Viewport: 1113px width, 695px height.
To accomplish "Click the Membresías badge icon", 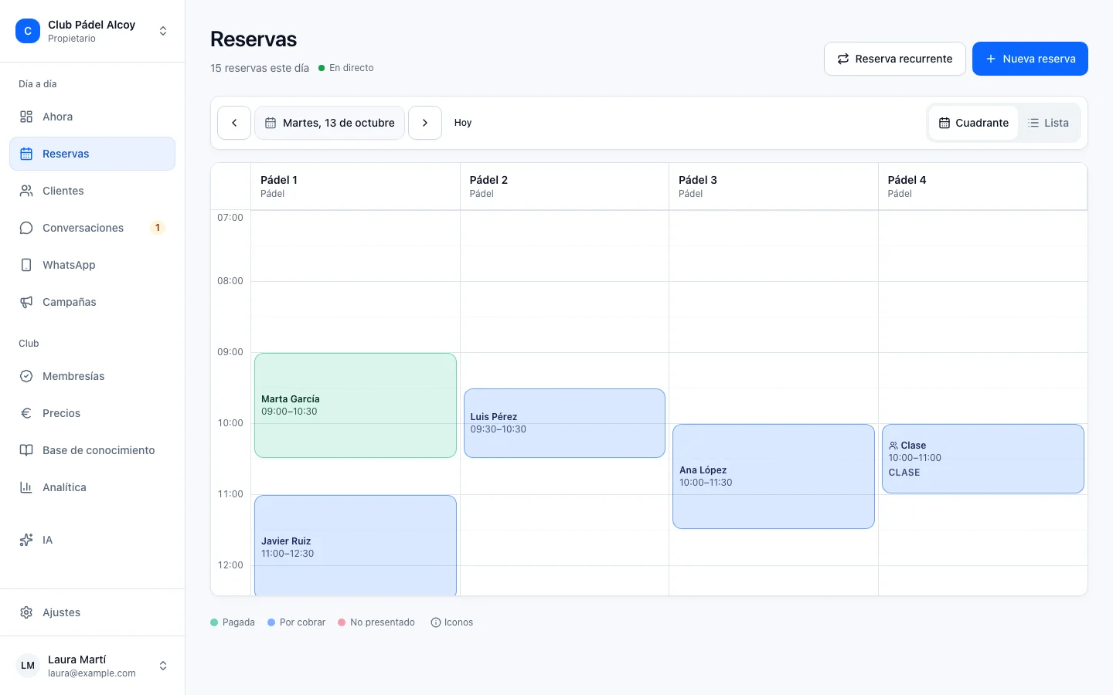I will [26, 376].
